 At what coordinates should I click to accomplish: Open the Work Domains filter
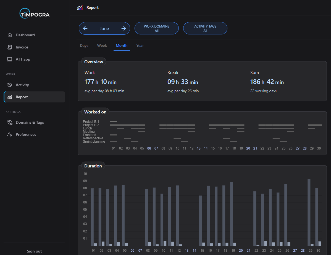157,28
